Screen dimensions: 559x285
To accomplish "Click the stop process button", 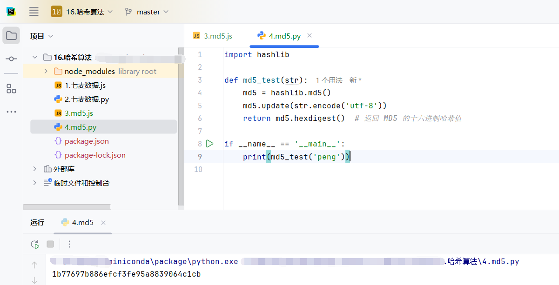I will click(x=50, y=244).
